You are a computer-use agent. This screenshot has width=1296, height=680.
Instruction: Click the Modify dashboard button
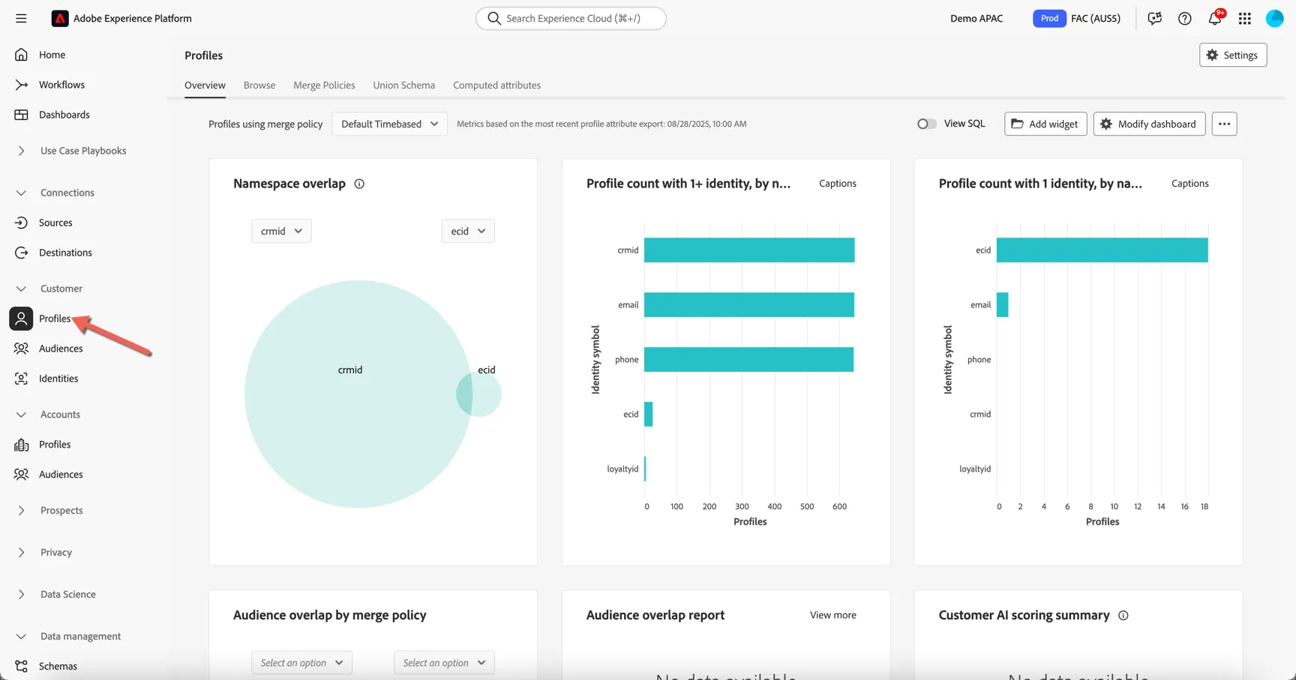click(x=1149, y=124)
